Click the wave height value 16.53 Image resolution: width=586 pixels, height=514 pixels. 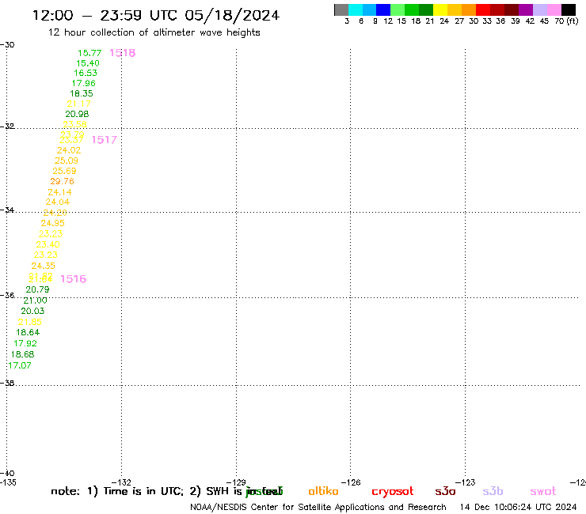(x=86, y=73)
